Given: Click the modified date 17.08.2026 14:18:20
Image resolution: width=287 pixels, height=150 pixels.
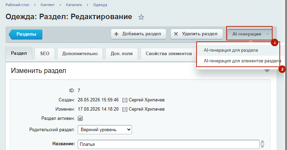Looking at the screenshot, I should click(x=98, y=109).
